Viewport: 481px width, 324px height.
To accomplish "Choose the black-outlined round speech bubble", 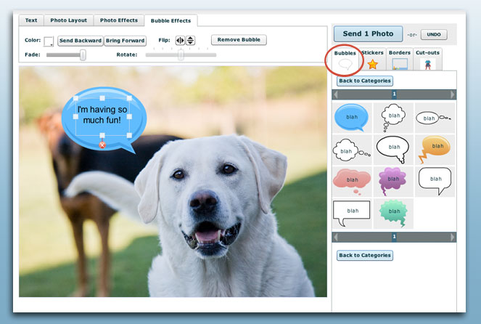I will coord(393,150).
